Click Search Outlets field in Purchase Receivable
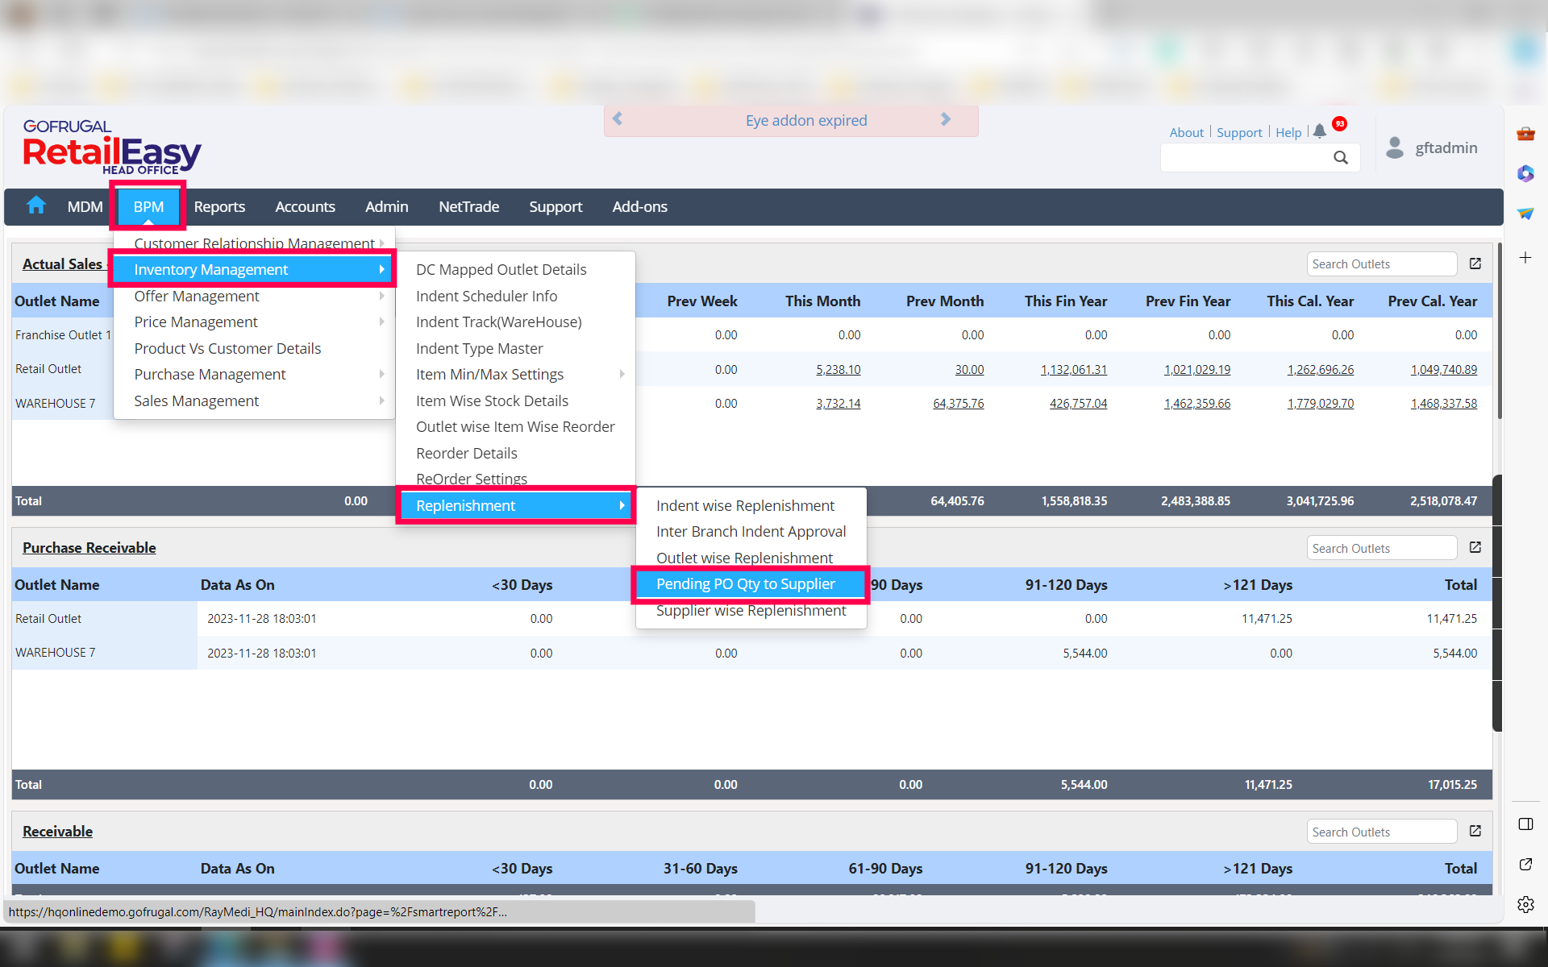Image resolution: width=1548 pixels, height=967 pixels. click(x=1380, y=548)
